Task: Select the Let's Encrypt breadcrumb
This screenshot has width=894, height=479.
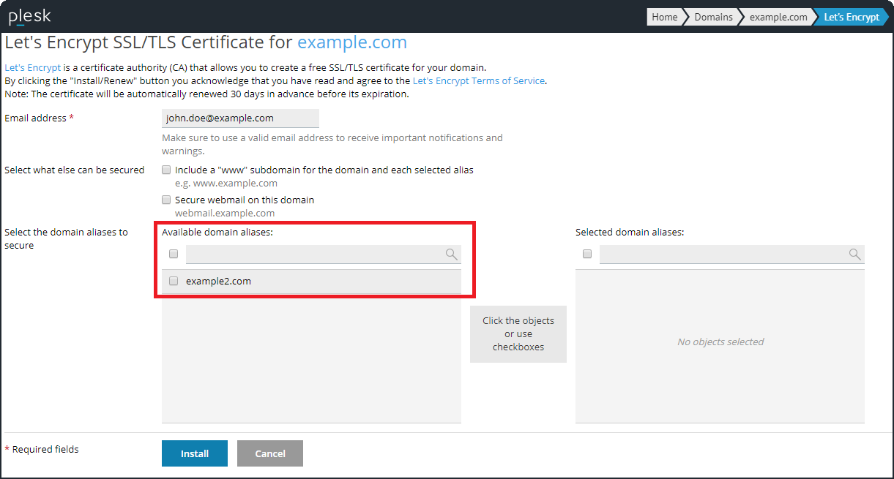Action: click(x=851, y=17)
